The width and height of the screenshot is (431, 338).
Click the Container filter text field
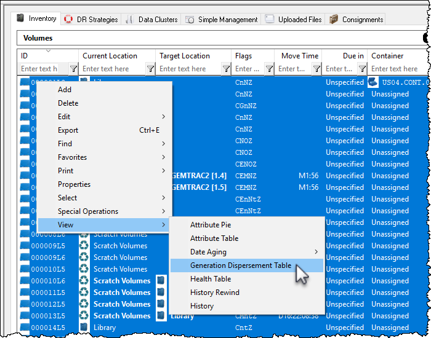pos(399,69)
